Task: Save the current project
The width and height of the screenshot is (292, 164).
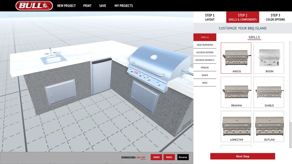Action: click(102, 6)
